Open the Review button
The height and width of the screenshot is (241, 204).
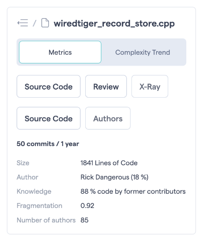(106, 86)
